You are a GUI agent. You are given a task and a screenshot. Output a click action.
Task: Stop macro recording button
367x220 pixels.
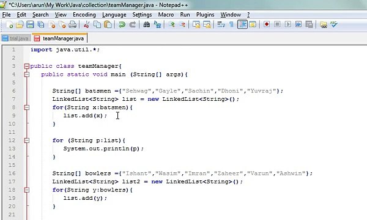277,24
